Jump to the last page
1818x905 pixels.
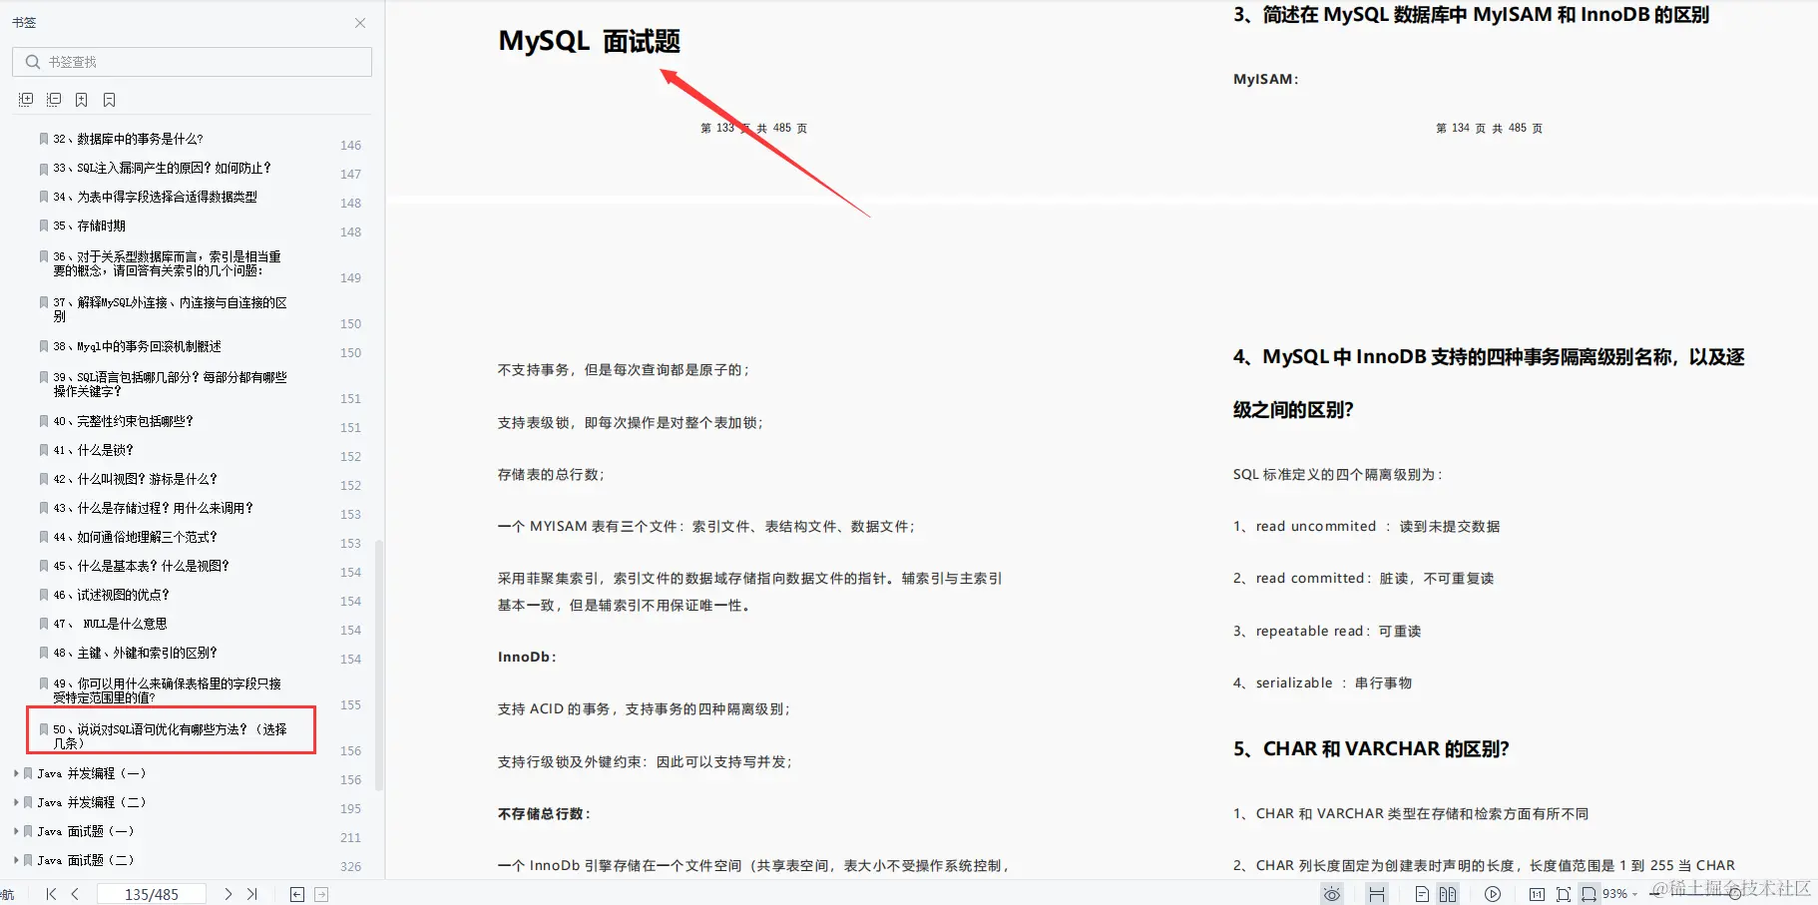click(x=251, y=895)
